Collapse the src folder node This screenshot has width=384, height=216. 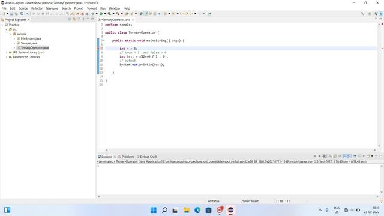pos(7,29)
